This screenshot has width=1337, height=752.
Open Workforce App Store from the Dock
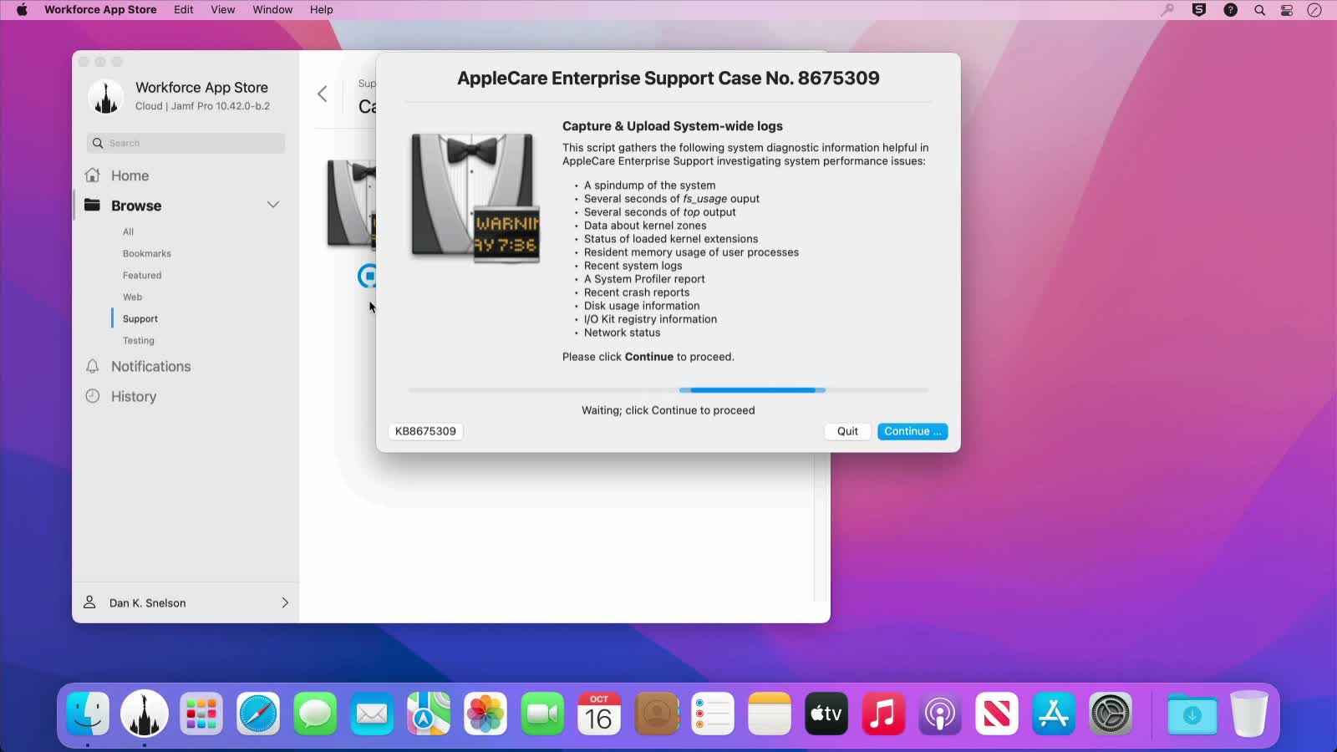click(x=145, y=714)
